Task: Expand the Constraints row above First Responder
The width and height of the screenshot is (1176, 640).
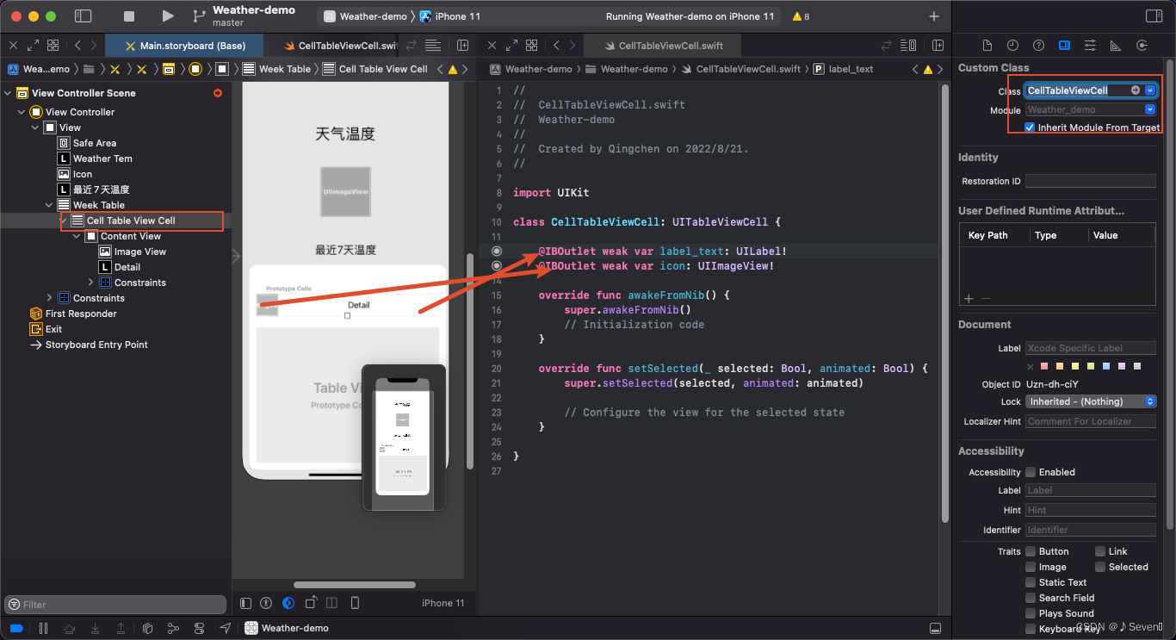Action: 50,298
